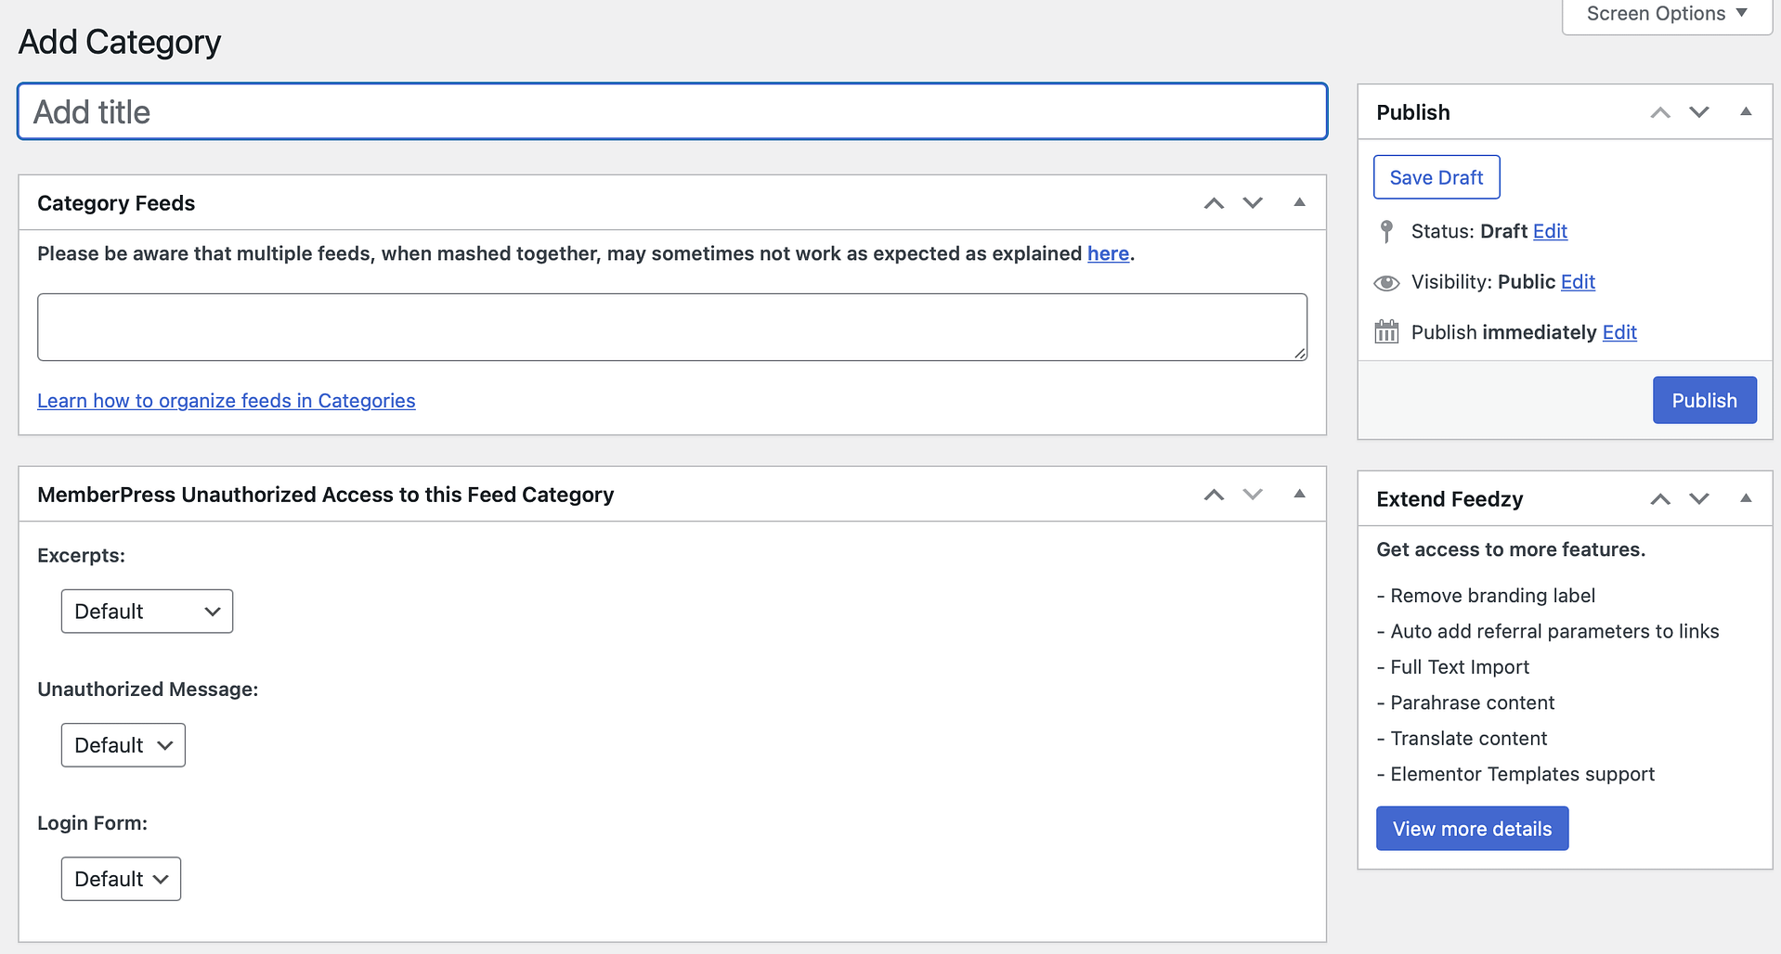1781x954 pixels.
Task: Move Category Feeds panel down
Action: [x=1253, y=203]
